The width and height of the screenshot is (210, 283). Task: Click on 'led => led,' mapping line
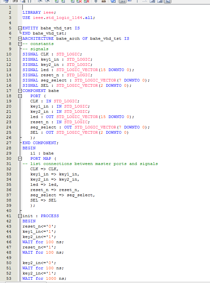pyautogui.click(x=44, y=185)
